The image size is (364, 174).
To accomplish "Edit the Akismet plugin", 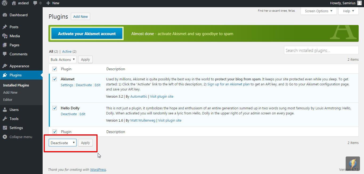I will tap(98, 85).
